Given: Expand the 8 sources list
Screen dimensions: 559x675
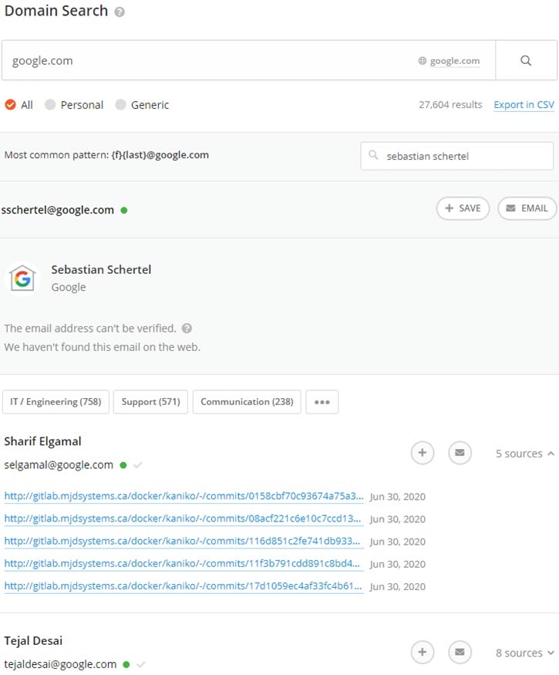Looking at the screenshot, I should (x=525, y=653).
